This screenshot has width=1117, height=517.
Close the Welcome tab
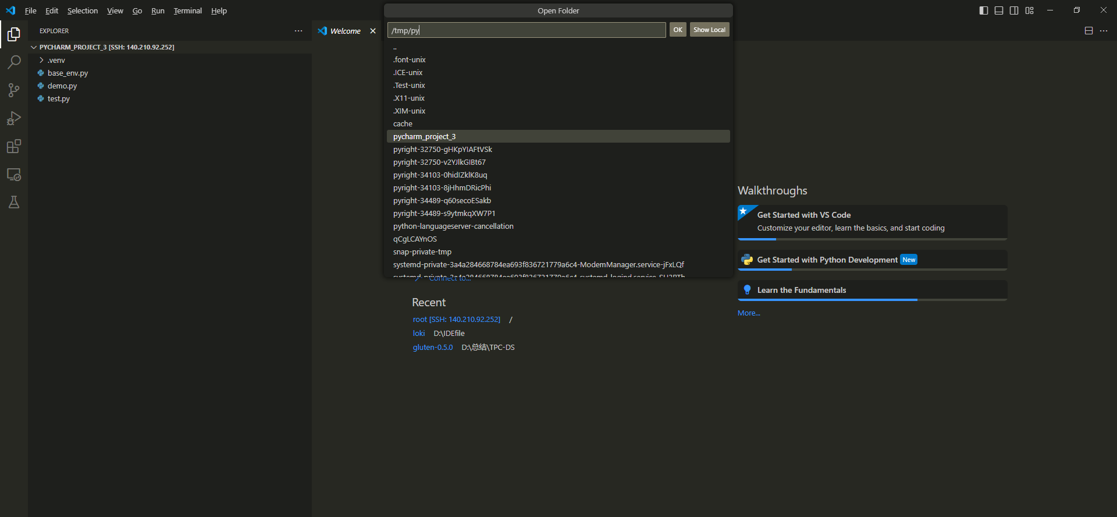[x=373, y=31]
